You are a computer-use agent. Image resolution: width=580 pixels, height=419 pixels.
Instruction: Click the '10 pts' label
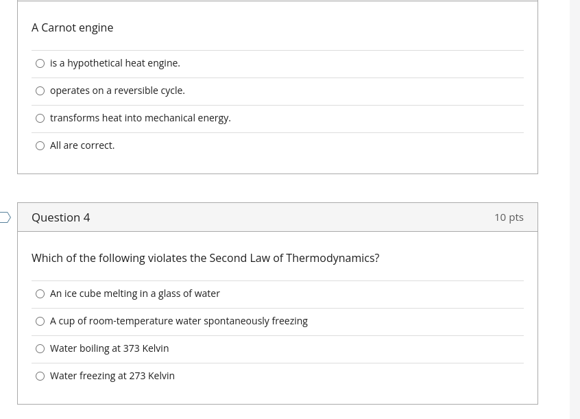tap(509, 217)
